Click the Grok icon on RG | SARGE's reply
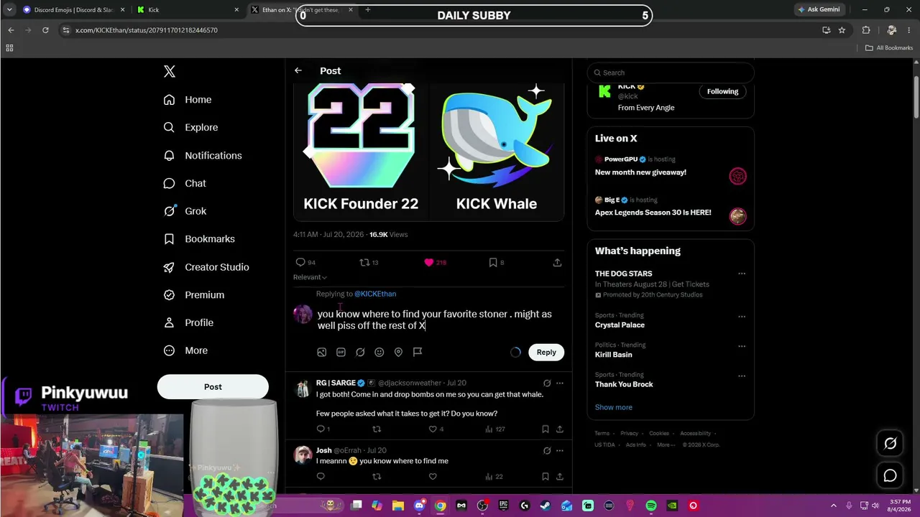Viewport: 920px width, 517px height. (x=547, y=383)
